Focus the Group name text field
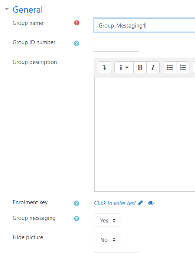Screen dimensions: 195x253 pyautogui.click(x=144, y=26)
